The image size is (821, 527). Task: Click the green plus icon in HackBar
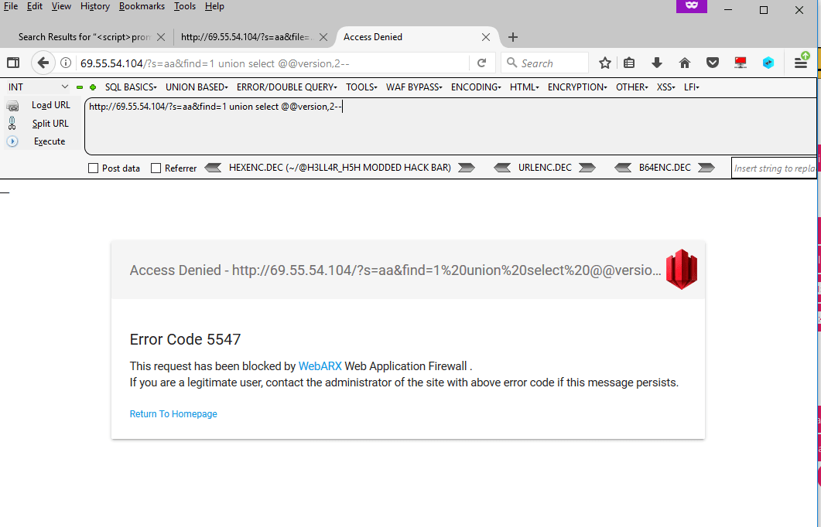tap(93, 87)
